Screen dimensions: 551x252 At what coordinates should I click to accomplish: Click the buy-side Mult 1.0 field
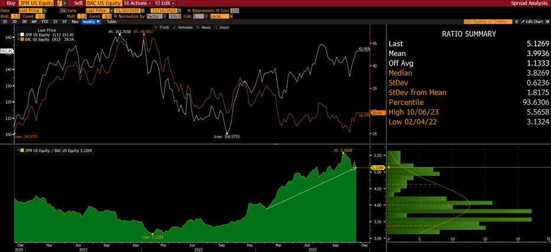pyautogui.click(x=16, y=16)
